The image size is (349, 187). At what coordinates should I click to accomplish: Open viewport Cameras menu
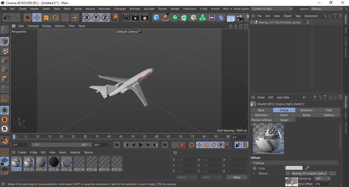coord(33,26)
